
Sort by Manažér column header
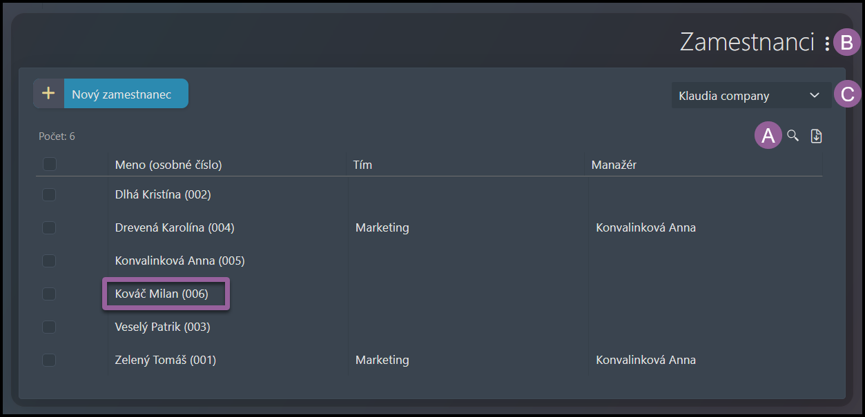click(x=614, y=165)
